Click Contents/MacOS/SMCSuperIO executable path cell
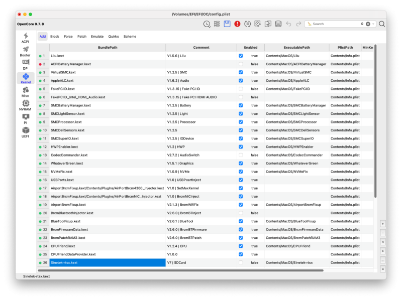 point(296,138)
